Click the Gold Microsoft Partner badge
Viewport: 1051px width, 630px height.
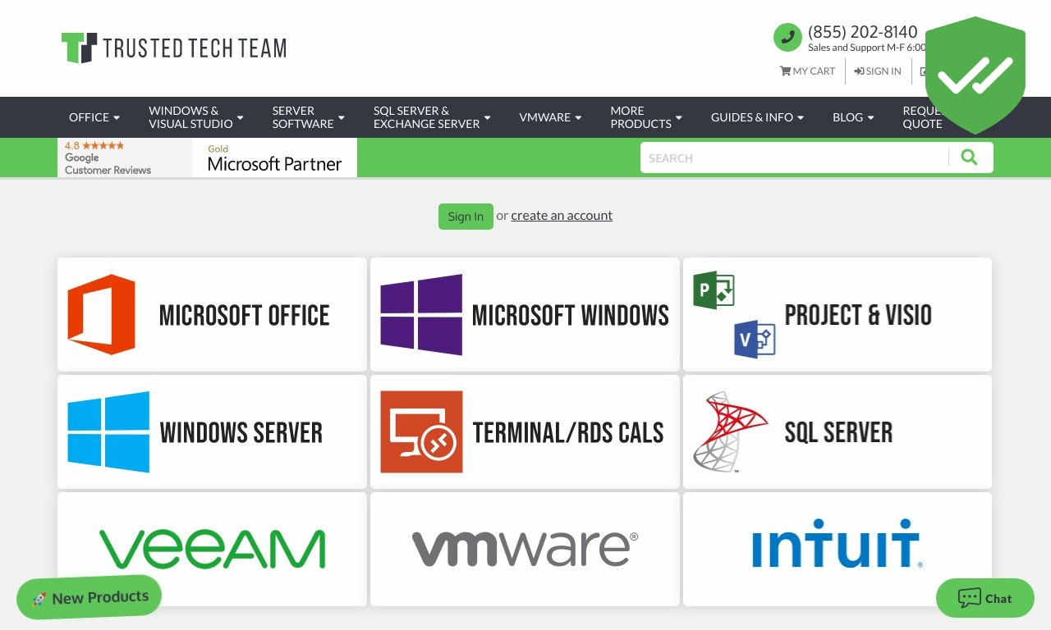[275, 157]
